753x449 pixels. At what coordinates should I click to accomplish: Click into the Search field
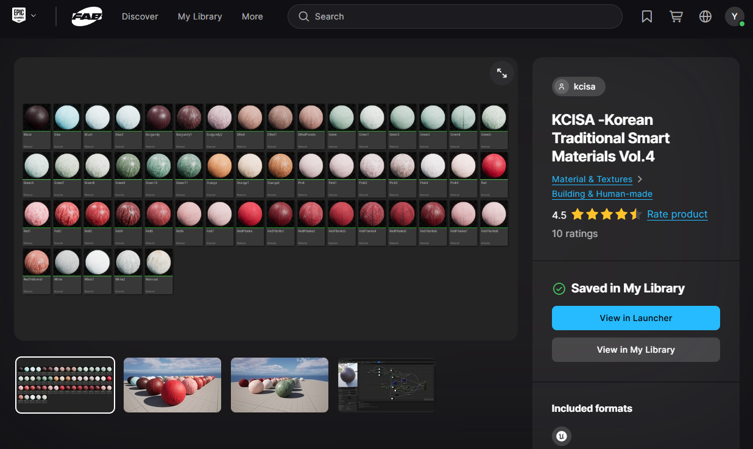pos(454,16)
